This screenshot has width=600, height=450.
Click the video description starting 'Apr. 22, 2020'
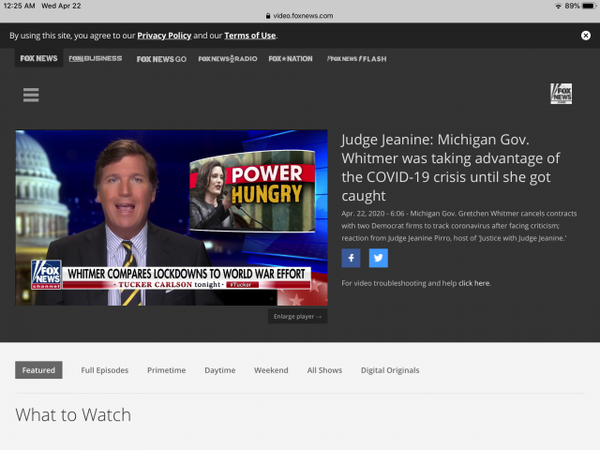pos(459,226)
